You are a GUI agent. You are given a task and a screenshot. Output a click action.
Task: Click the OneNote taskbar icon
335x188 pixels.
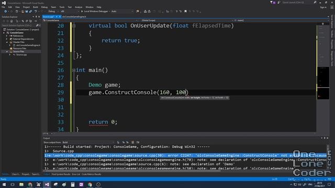81,184
